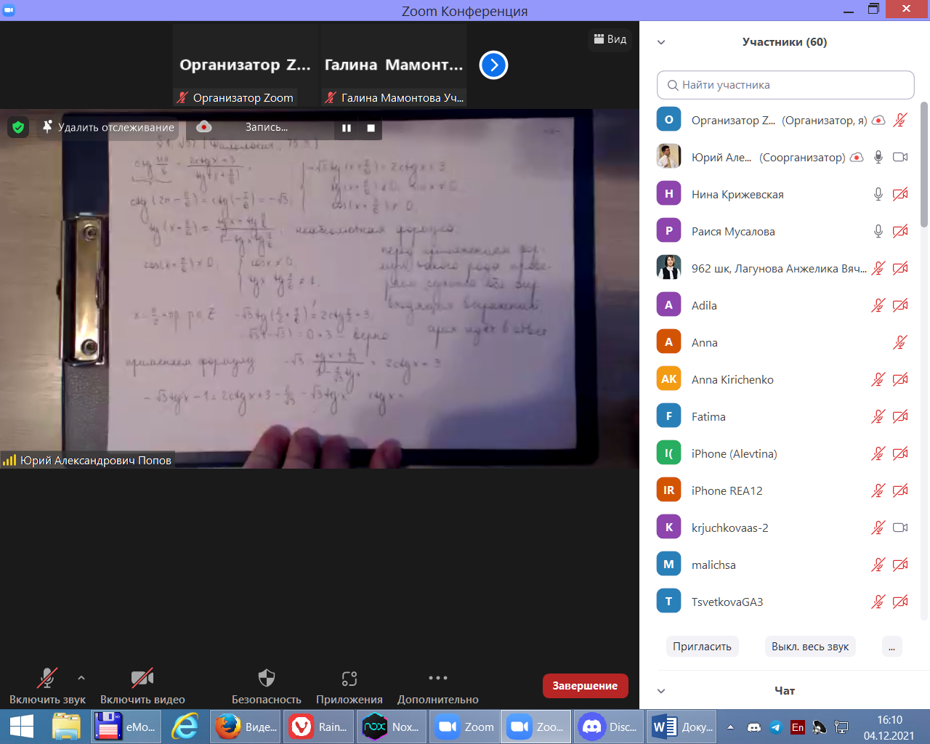Click the recording icon in Юрий Але row
930x744 pixels.
click(857, 158)
